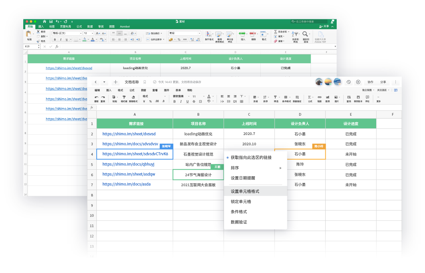Viewport: 425px width, 273px height.
Task: Click the save version (保存版本) icon
Action: pos(358,97)
